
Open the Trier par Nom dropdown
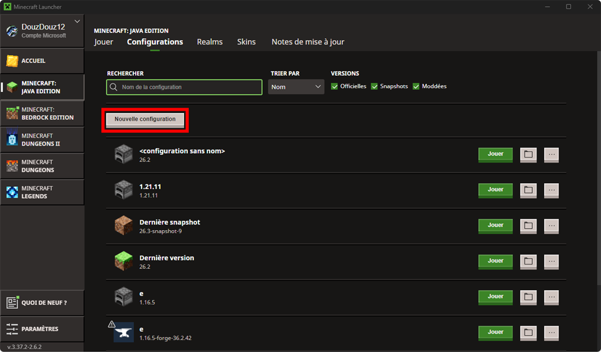(296, 87)
